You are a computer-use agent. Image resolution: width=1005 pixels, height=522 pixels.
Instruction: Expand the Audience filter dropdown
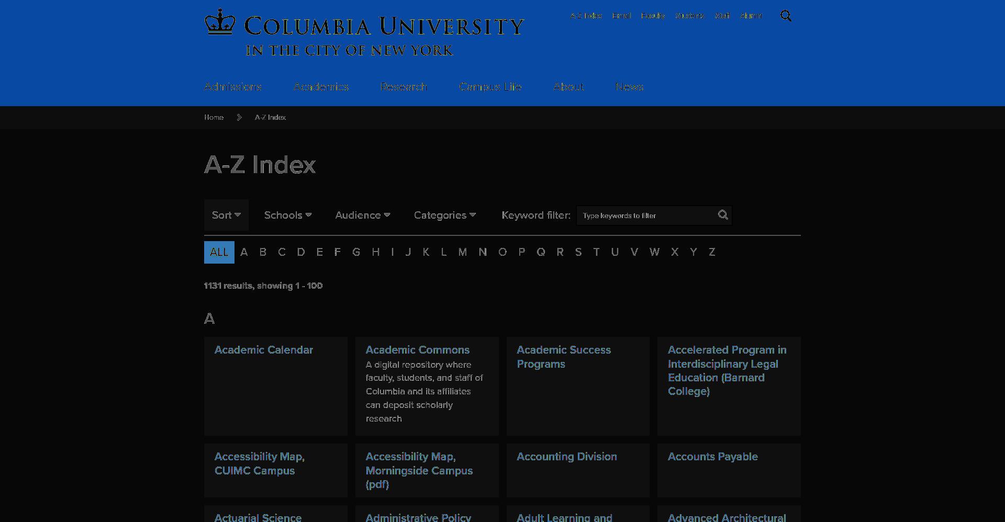click(x=363, y=215)
